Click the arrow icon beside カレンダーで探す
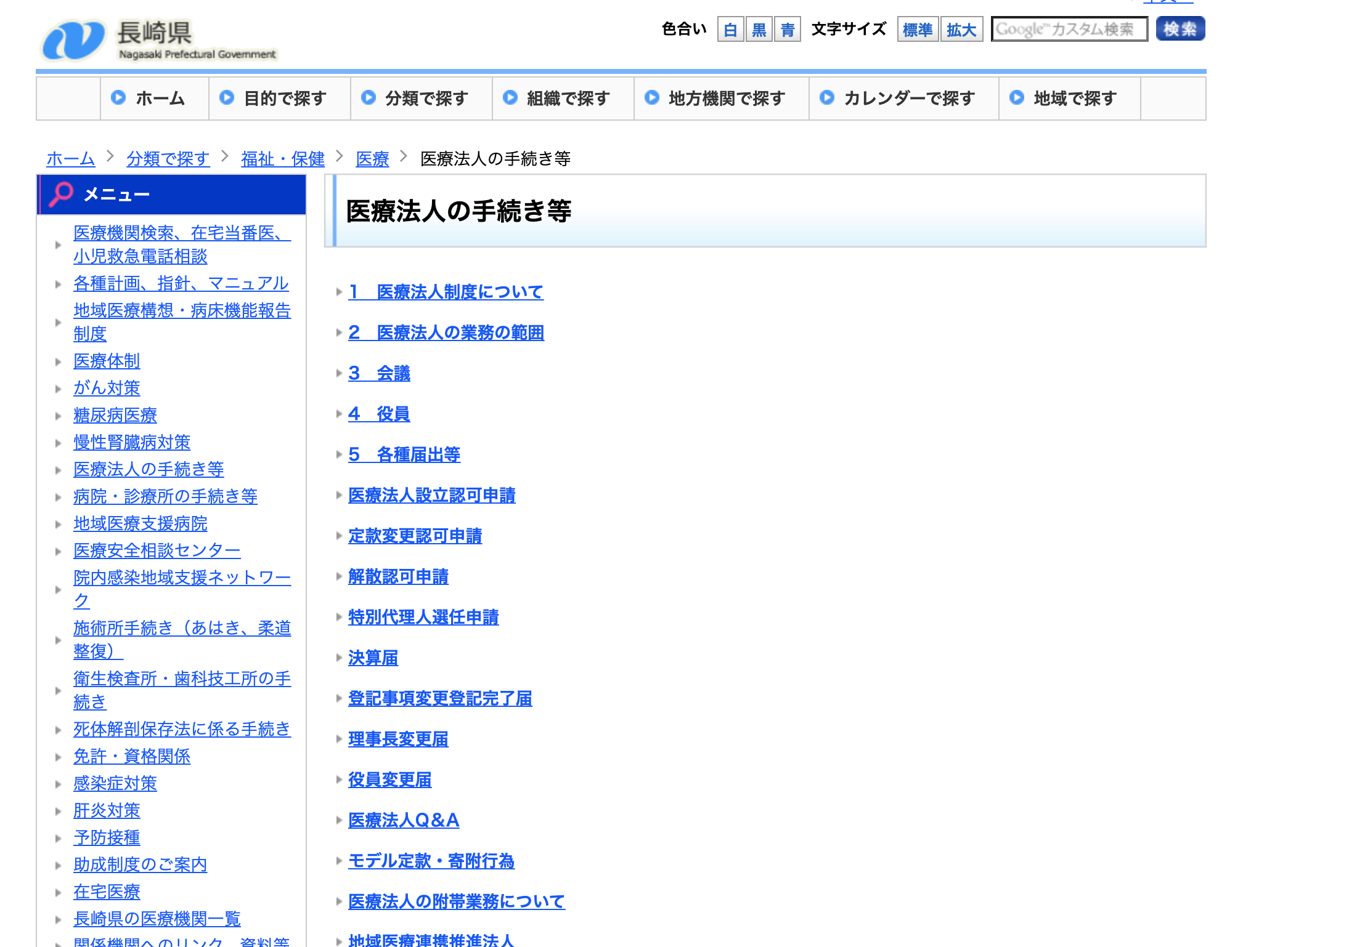The image size is (1357, 947). pyautogui.click(x=827, y=97)
